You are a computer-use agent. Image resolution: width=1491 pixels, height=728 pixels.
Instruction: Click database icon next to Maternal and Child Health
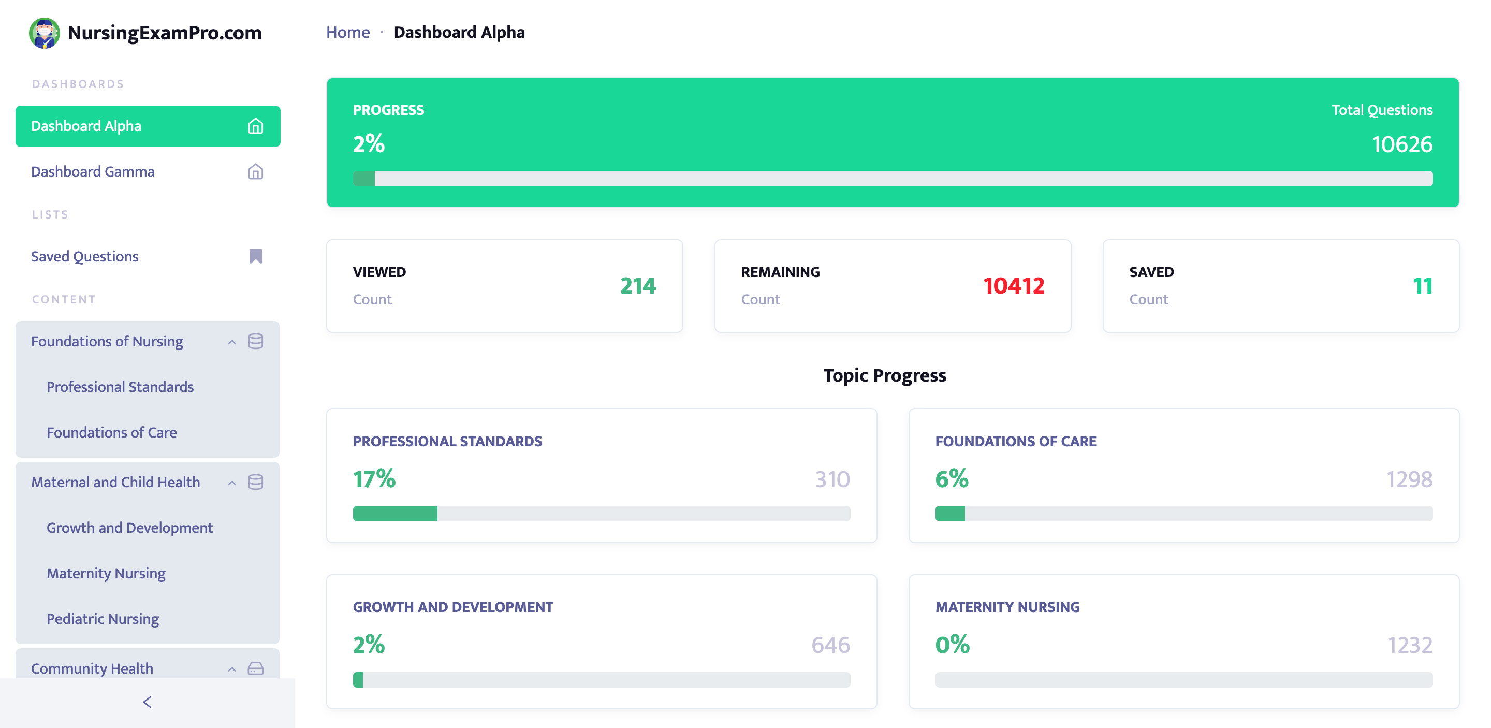coord(255,482)
